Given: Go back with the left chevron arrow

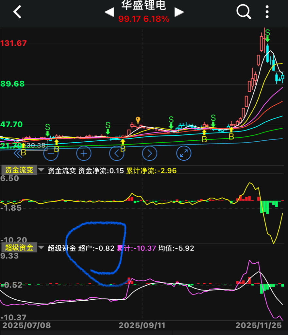Looking at the screenshot, I should click(17, 12).
